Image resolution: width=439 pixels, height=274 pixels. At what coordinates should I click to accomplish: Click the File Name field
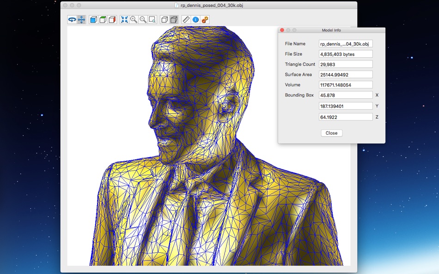(346, 44)
